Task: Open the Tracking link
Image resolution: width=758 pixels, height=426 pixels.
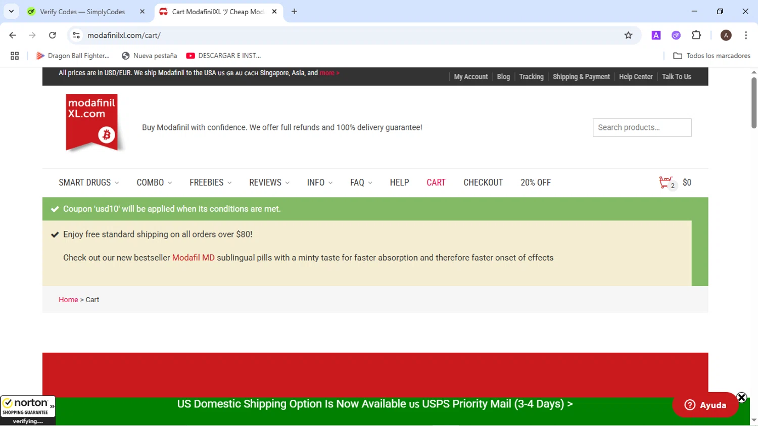Action: click(x=531, y=77)
